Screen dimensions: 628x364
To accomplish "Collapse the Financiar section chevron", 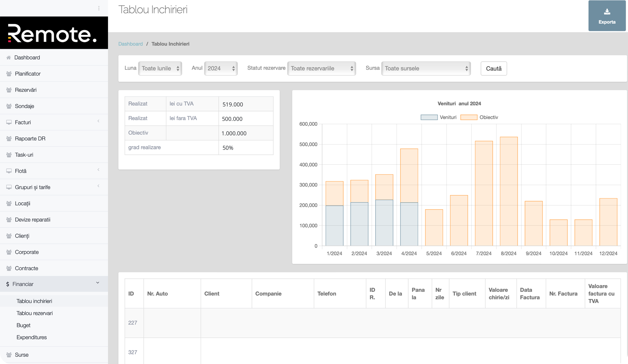I will click(x=98, y=283).
